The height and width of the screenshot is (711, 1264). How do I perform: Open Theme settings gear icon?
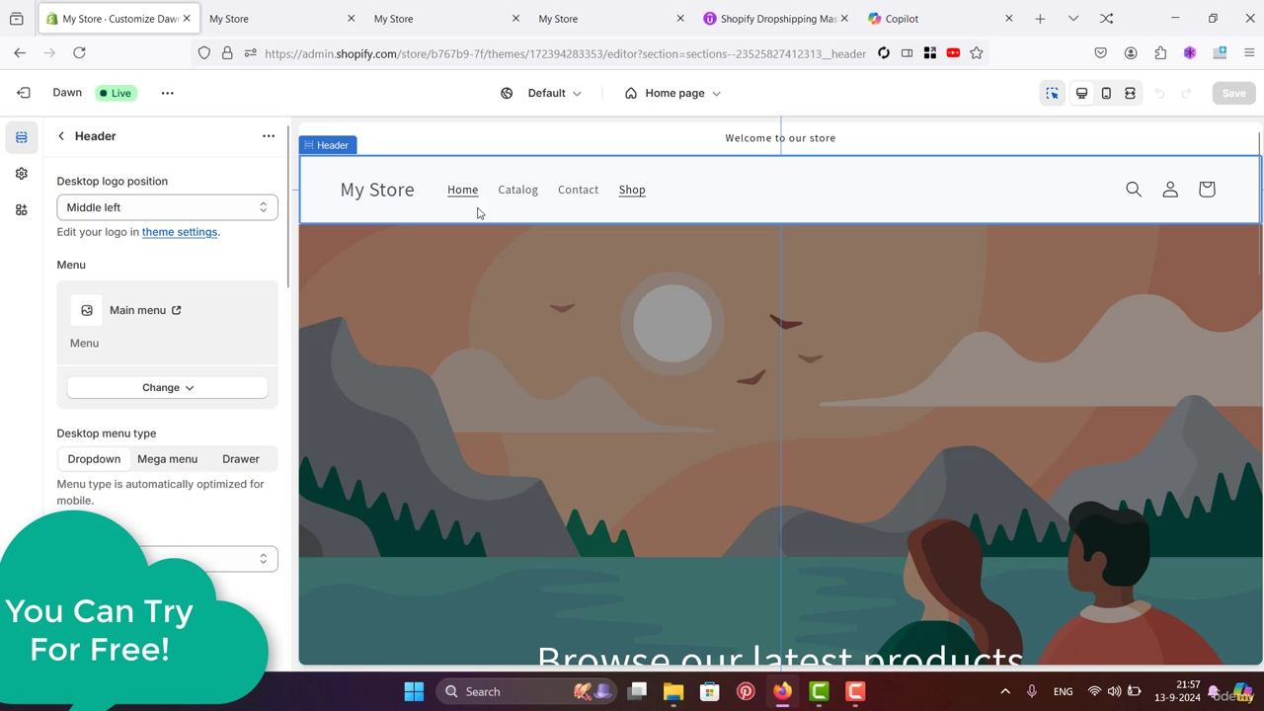[x=21, y=174]
